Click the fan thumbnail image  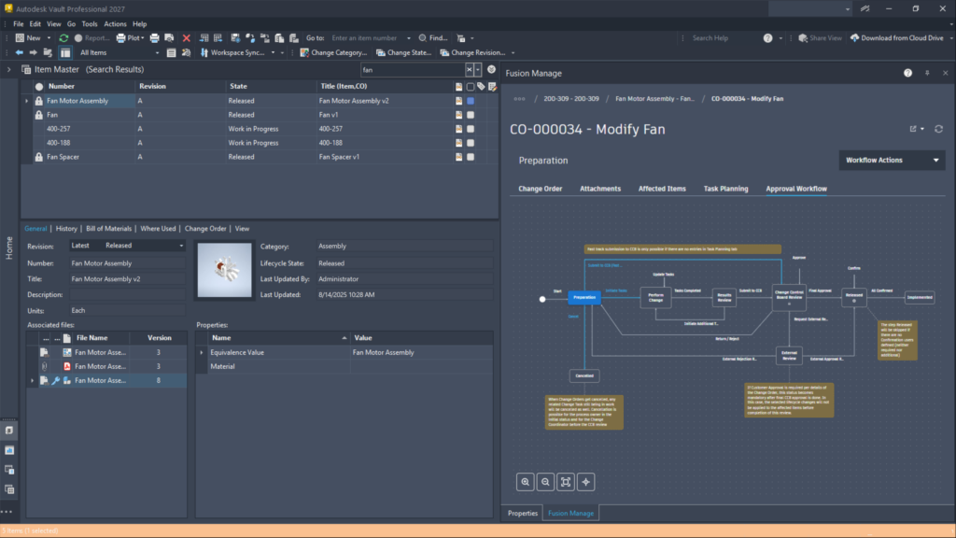(224, 270)
